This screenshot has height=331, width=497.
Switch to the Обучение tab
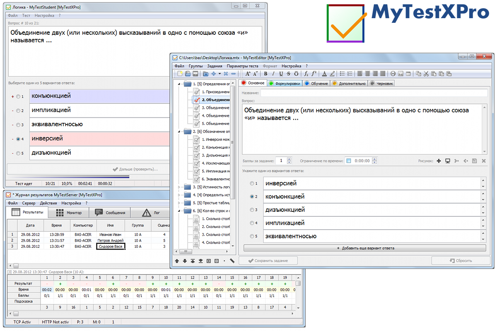316,83
